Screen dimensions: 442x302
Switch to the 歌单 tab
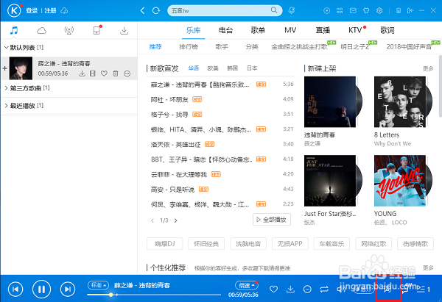pyautogui.click(x=258, y=30)
